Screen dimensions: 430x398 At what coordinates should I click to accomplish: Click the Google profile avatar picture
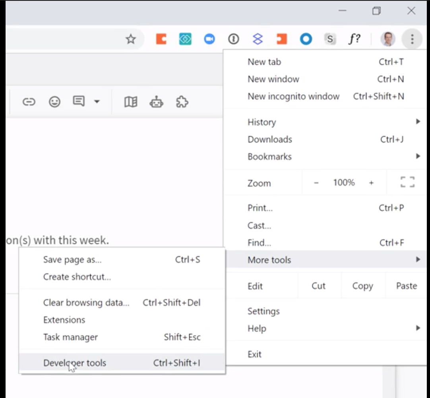388,39
